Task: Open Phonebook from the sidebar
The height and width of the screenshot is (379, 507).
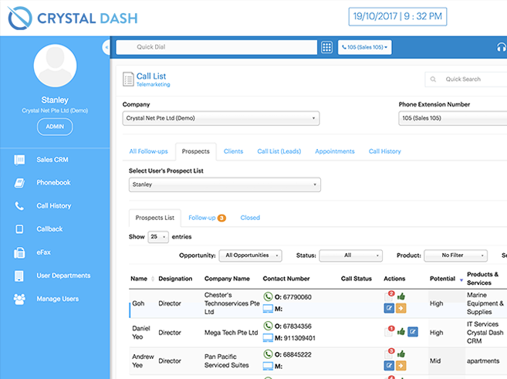Action: pos(53,183)
